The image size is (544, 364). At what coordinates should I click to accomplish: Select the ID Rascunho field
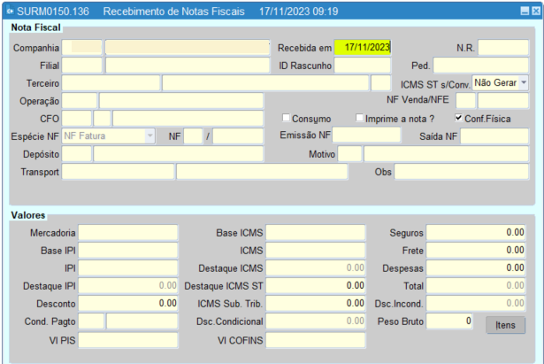[x=362, y=65]
